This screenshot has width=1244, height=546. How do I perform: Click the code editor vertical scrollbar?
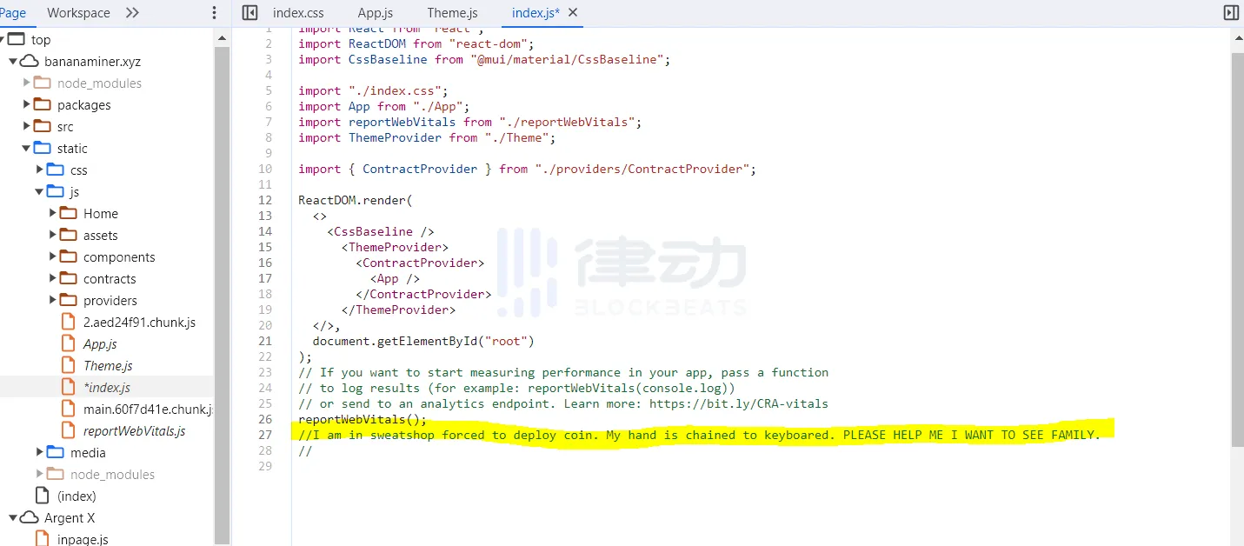(1237, 249)
